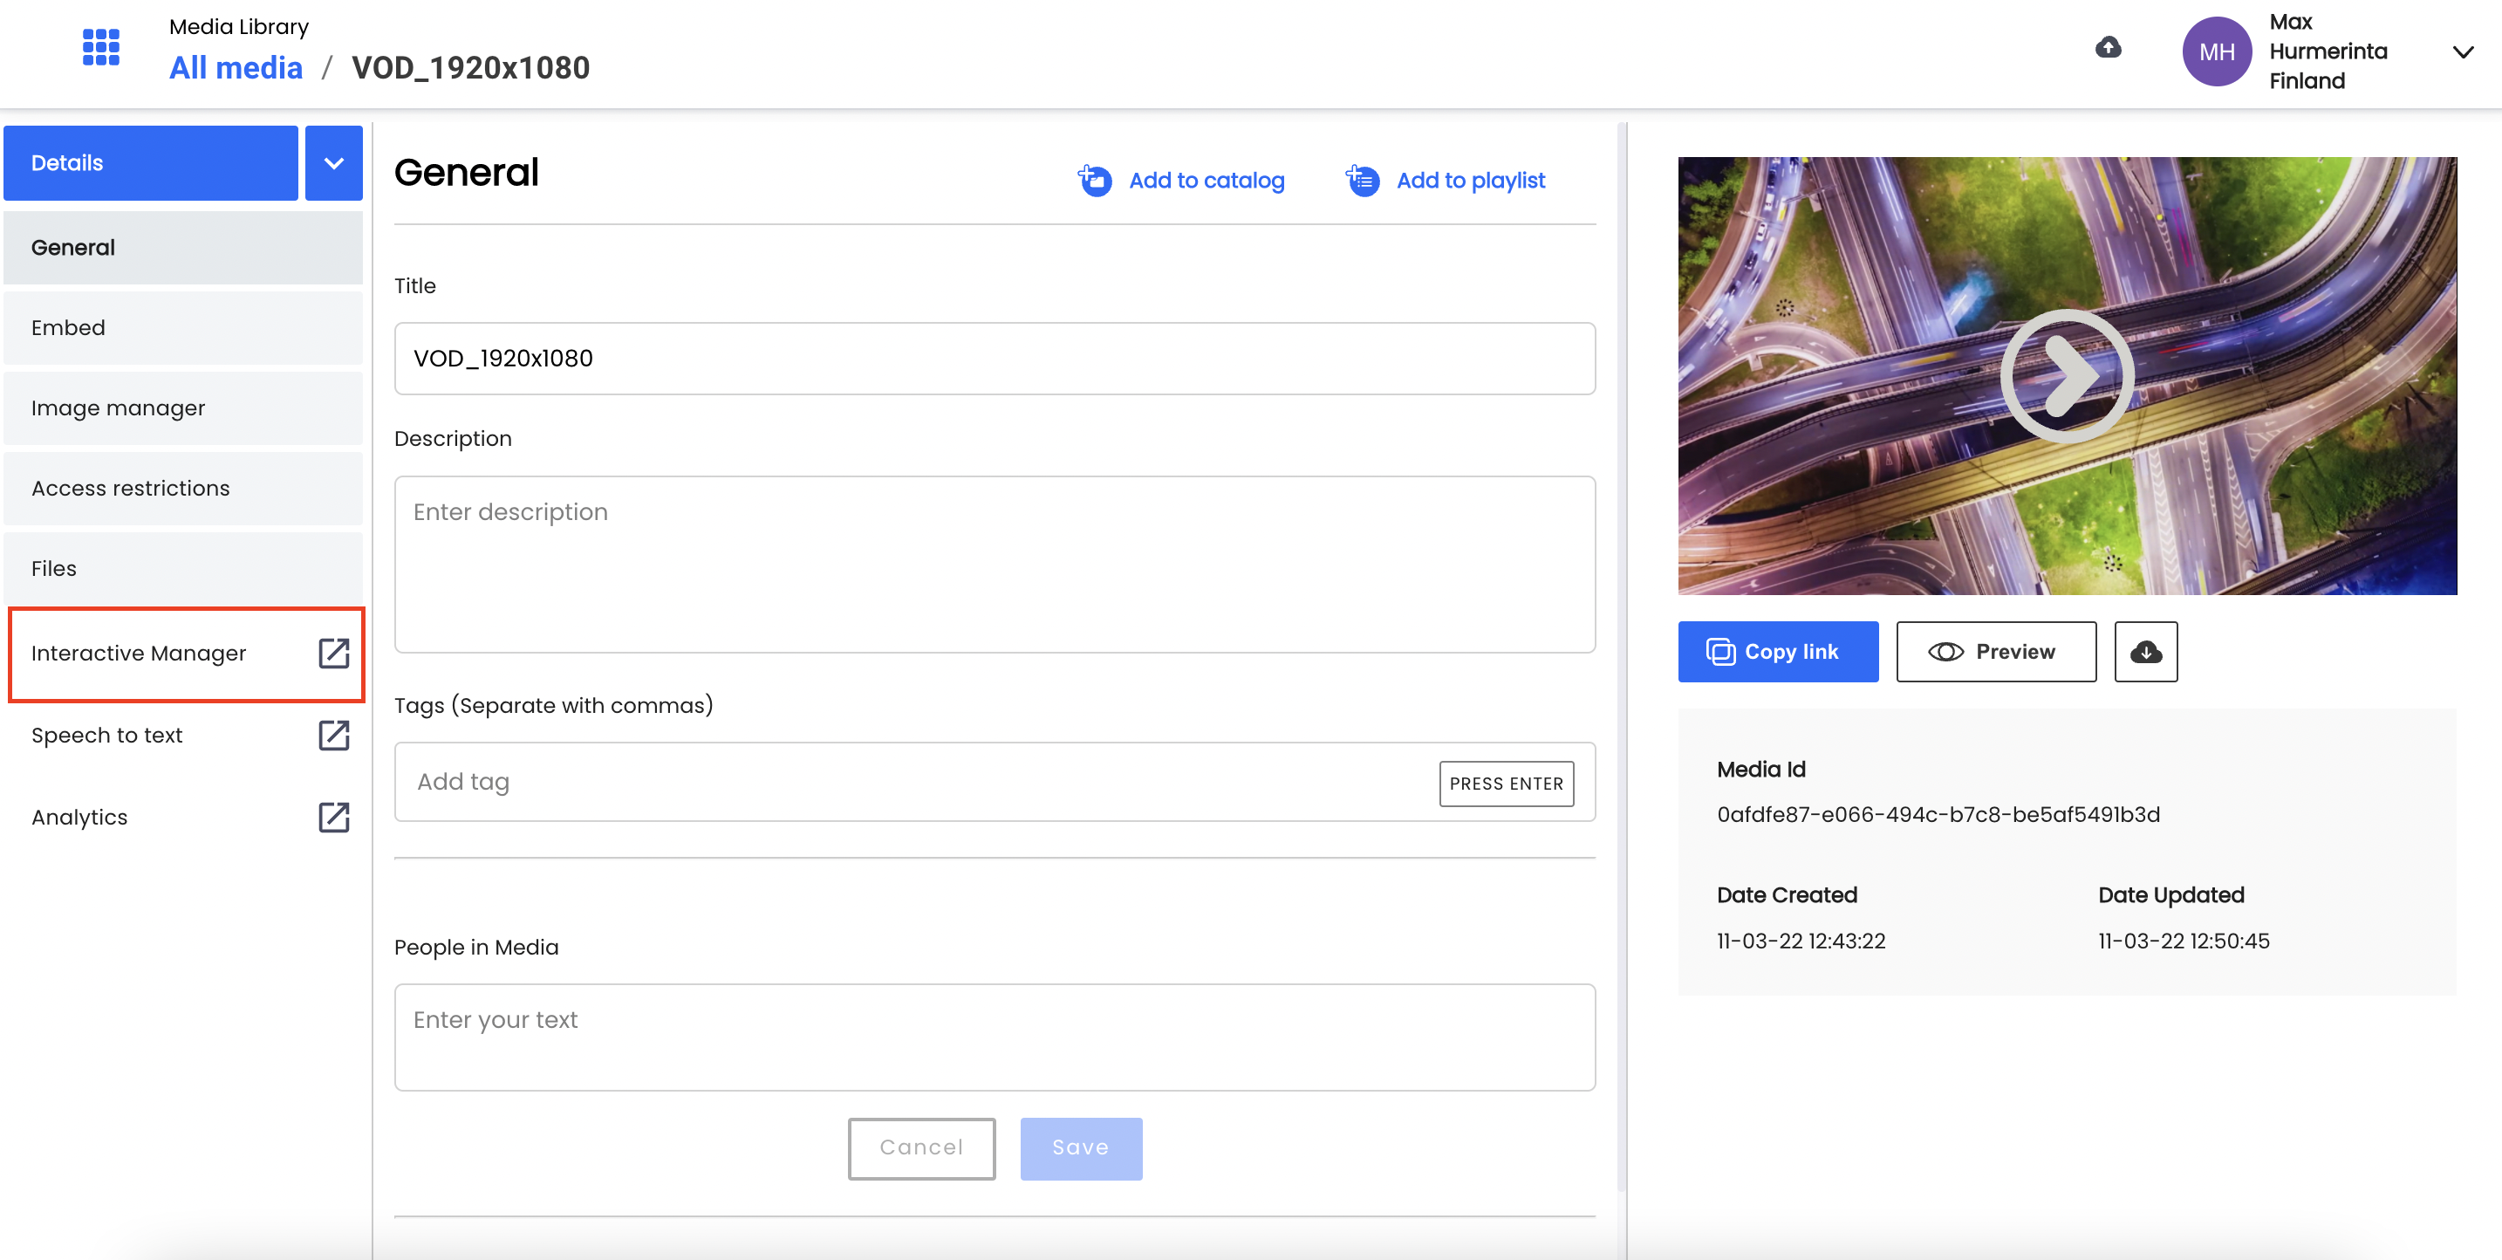
Task: Open Speech to text external link icon
Action: click(x=334, y=736)
